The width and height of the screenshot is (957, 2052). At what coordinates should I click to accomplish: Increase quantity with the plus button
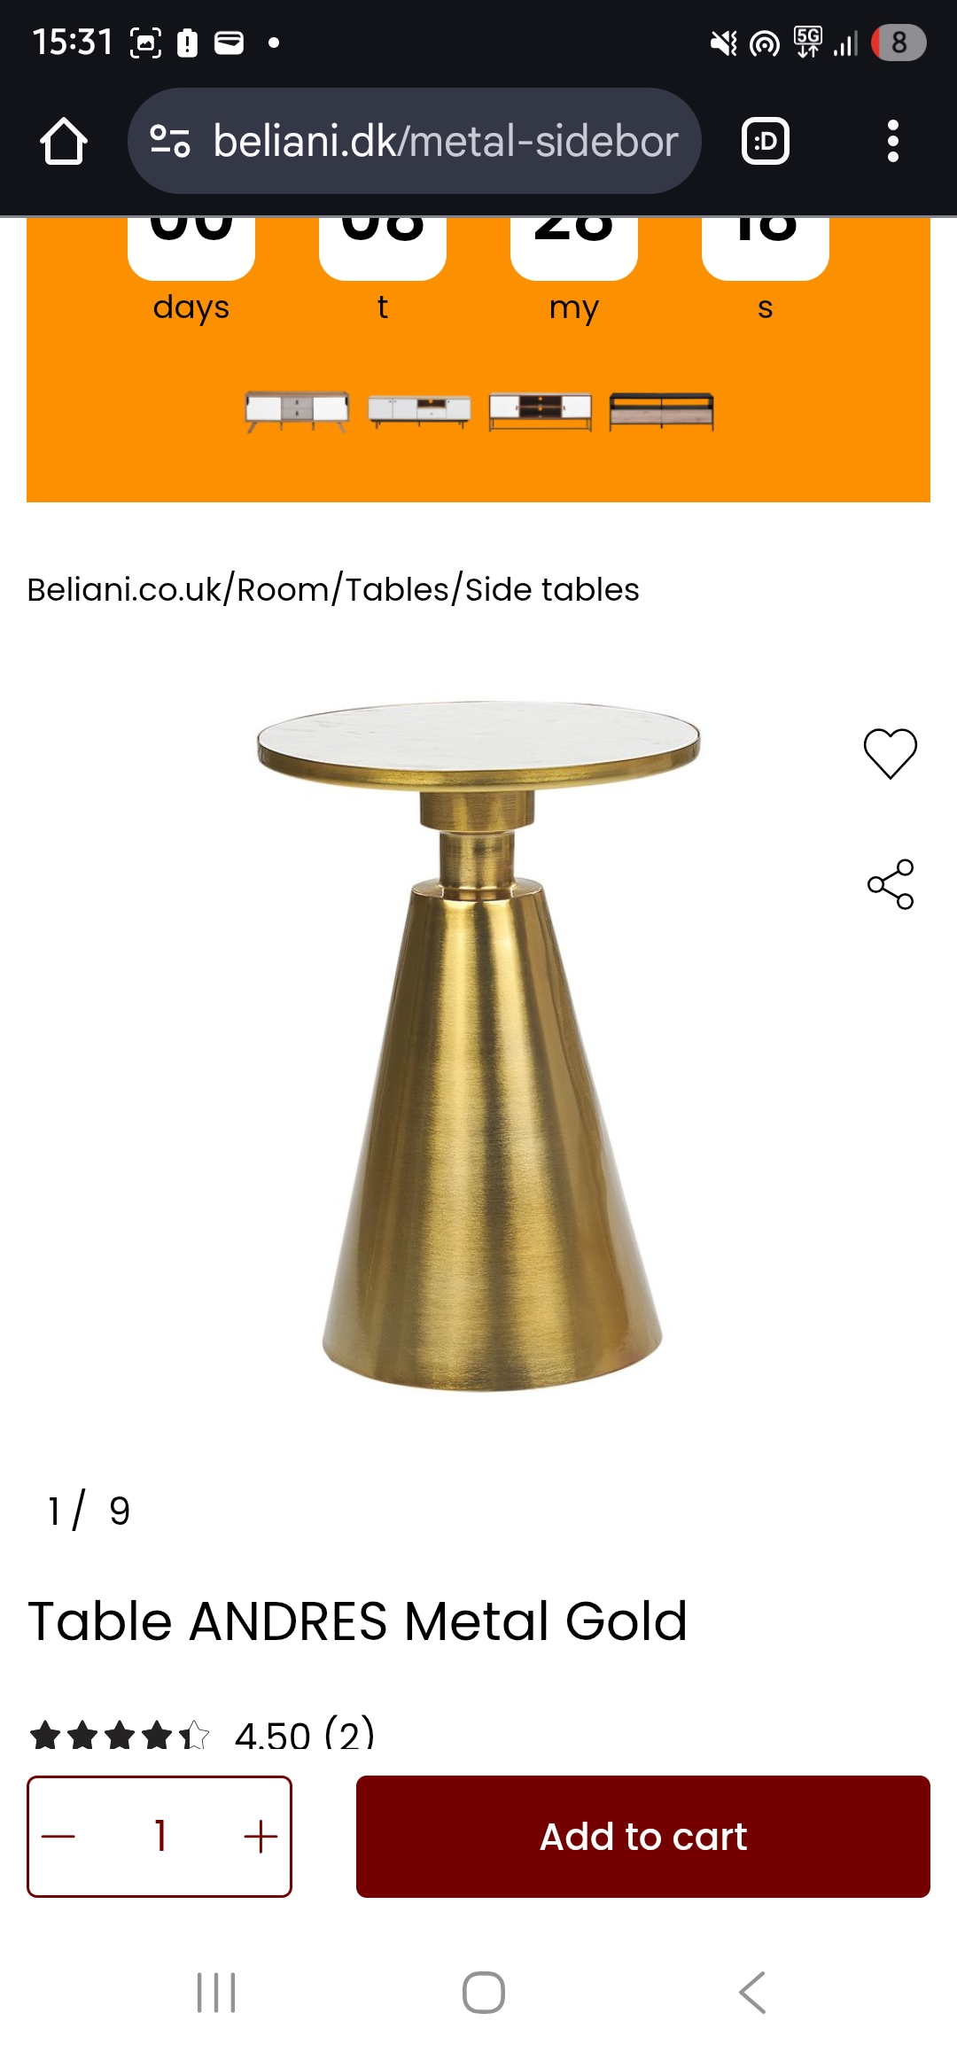(261, 1836)
